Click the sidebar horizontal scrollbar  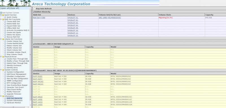coord(15,107)
